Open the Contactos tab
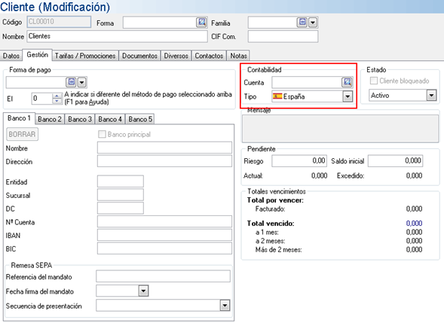The width and height of the screenshot is (444, 323). coord(209,56)
